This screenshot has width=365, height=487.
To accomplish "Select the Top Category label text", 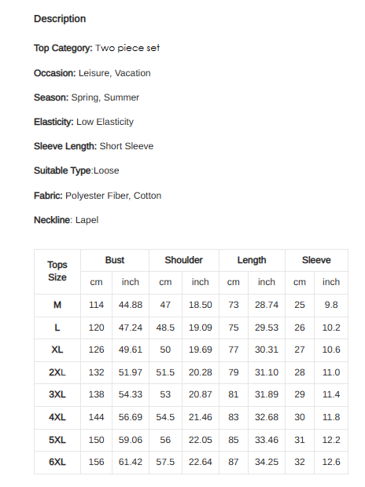I will tap(63, 48).
